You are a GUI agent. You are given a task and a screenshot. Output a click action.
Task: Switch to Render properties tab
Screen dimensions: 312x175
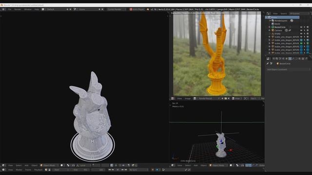273,59
